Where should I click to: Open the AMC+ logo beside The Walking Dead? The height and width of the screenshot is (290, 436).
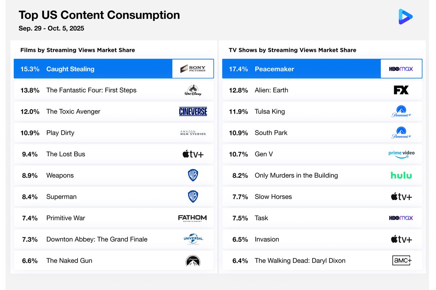(401, 260)
